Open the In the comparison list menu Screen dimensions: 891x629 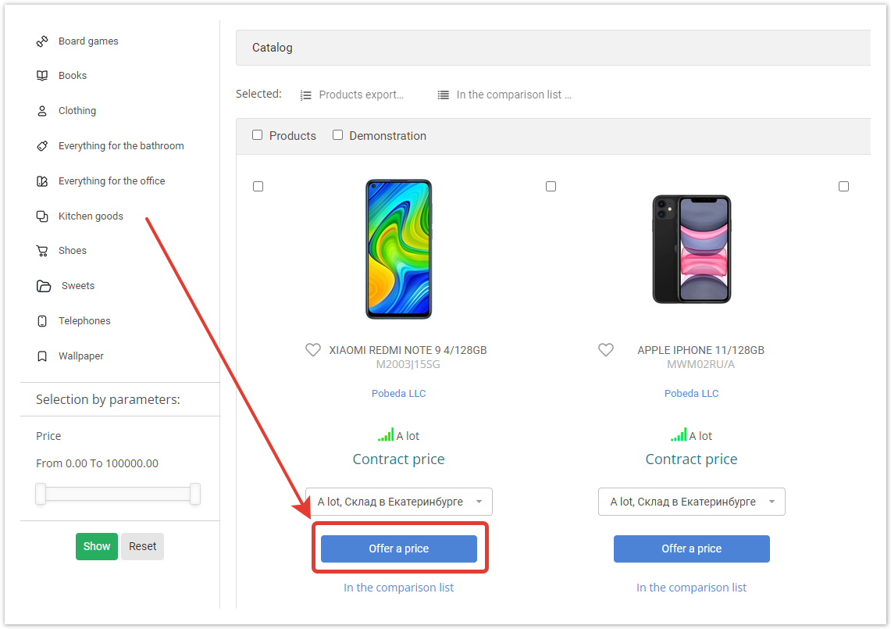click(x=504, y=95)
